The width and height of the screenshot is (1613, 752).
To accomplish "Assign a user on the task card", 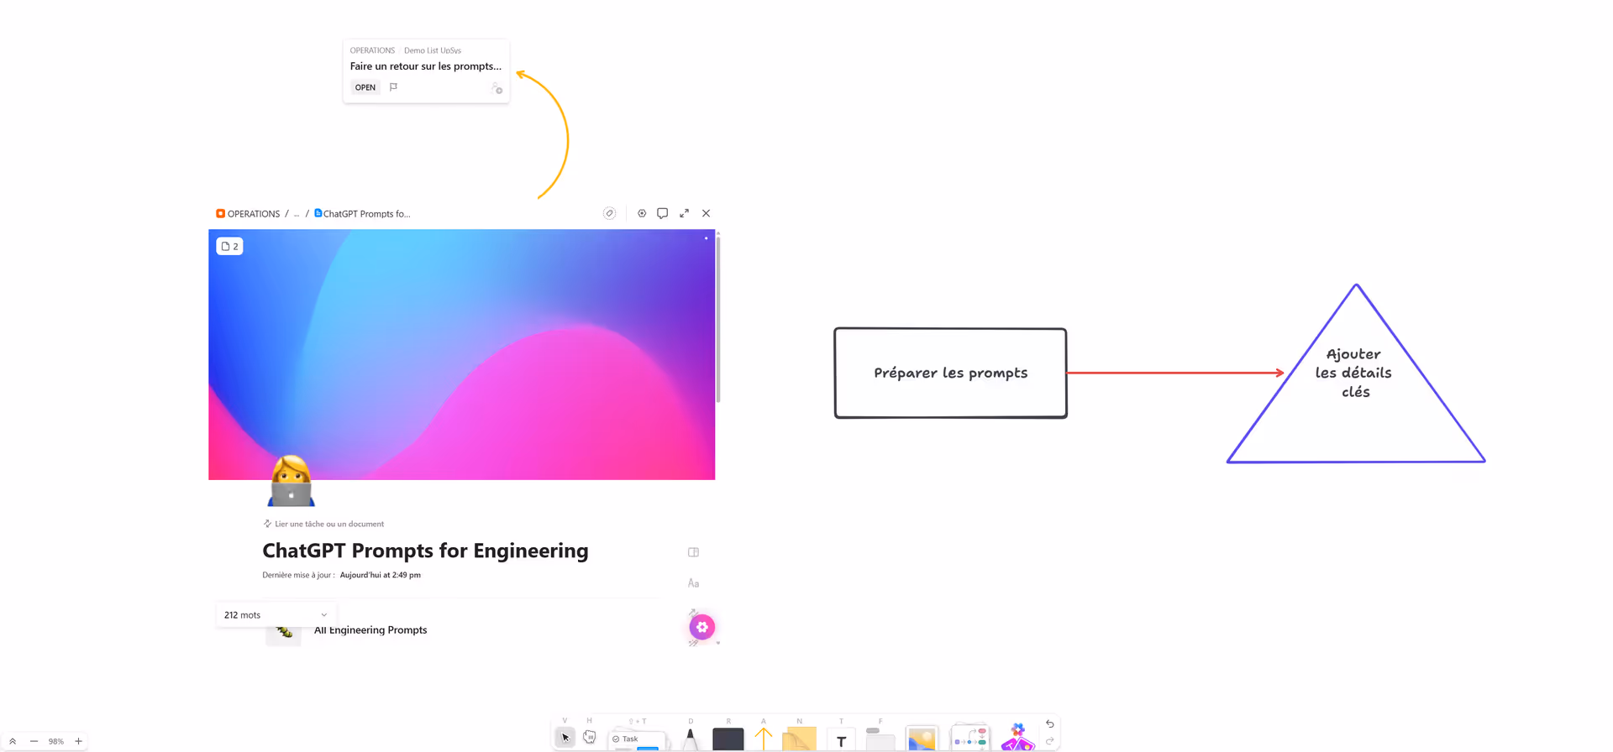I will 497,87.
